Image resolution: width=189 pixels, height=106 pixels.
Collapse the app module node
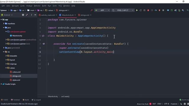(x=1, y=19)
